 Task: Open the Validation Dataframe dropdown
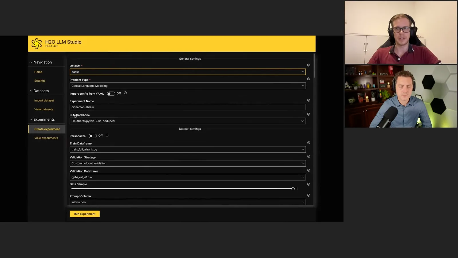[x=188, y=177]
